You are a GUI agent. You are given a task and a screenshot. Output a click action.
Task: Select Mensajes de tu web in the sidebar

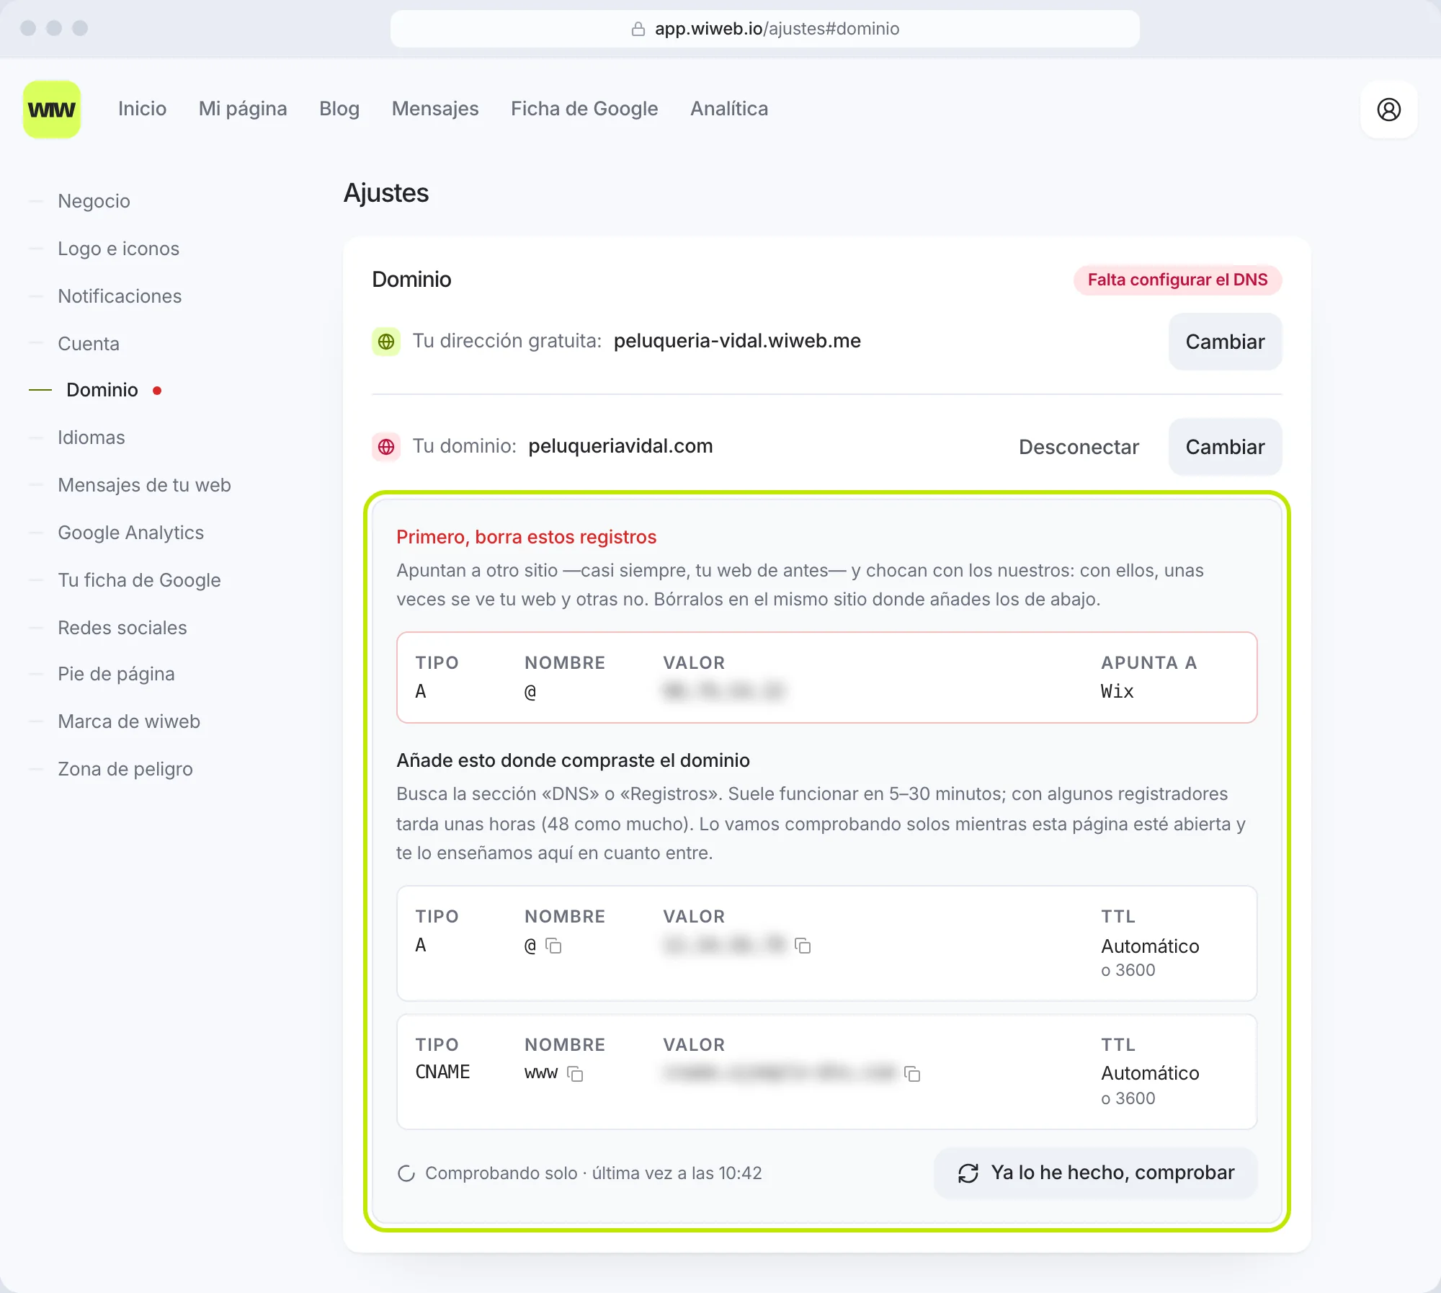[144, 485]
